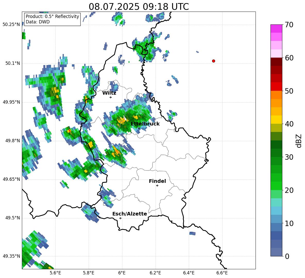305x278 pixels.
Task: Click the 6.6°E longitude label
Action: pyautogui.click(x=222, y=273)
